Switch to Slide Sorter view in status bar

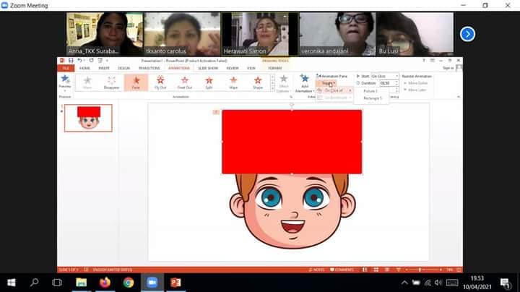[376, 270]
